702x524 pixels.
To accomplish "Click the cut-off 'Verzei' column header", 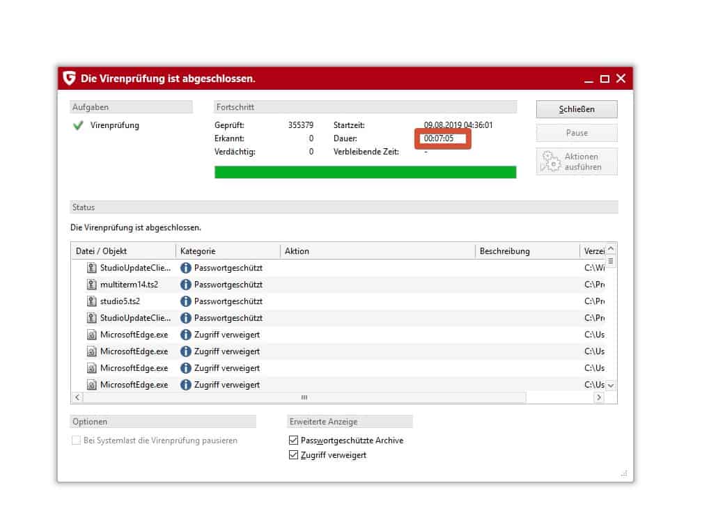I will (x=593, y=251).
